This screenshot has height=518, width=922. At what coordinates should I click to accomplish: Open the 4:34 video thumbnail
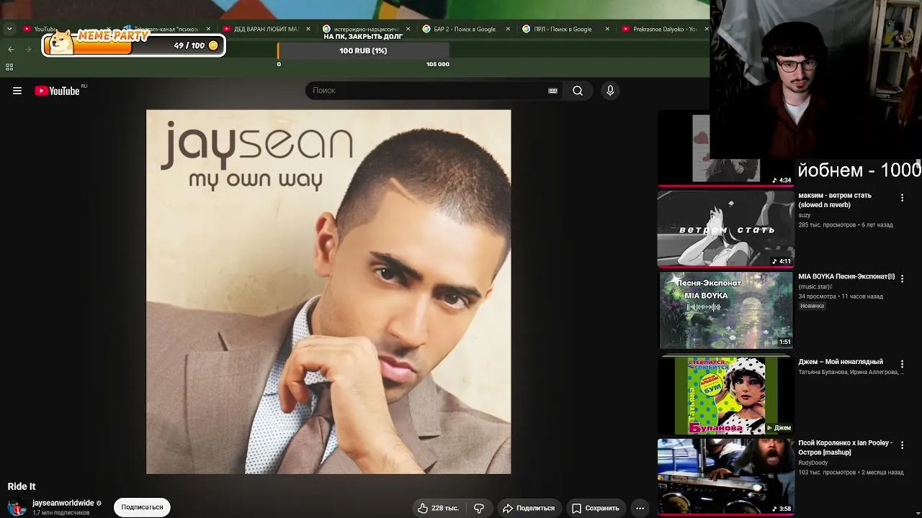(x=725, y=148)
